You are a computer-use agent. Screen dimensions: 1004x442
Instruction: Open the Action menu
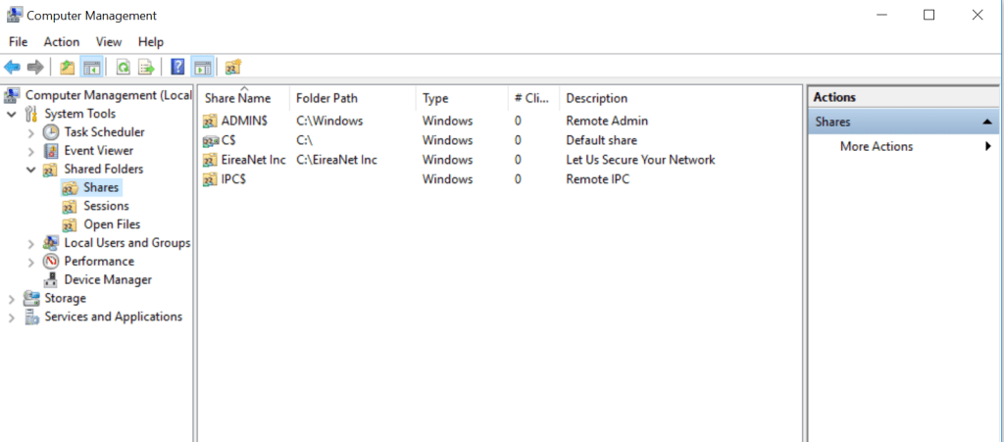[x=61, y=41]
